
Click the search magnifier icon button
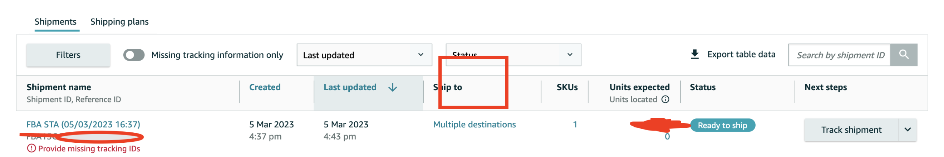click(x=904, y=55)
